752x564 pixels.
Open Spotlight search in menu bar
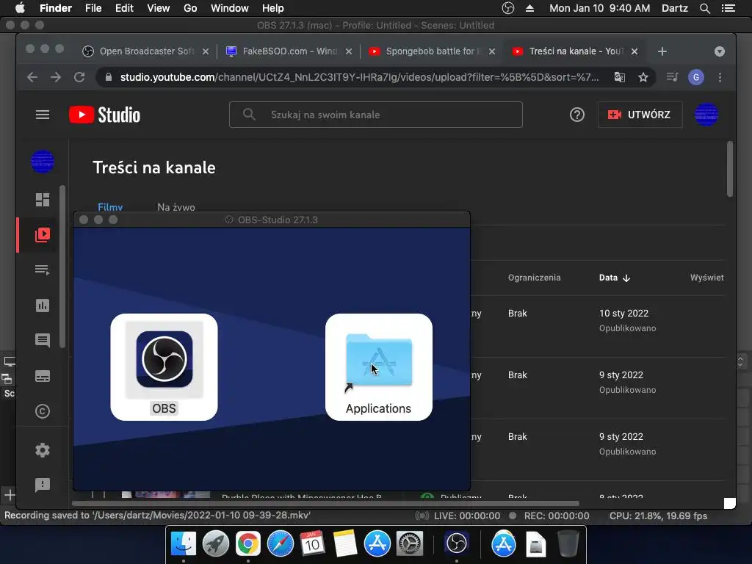[704, 8]
